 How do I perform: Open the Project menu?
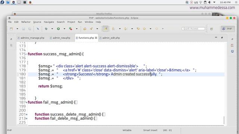71,22
